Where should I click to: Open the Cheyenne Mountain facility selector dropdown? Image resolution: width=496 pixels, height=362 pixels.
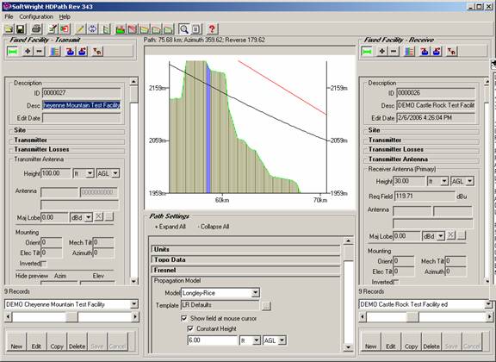(134, 304)
